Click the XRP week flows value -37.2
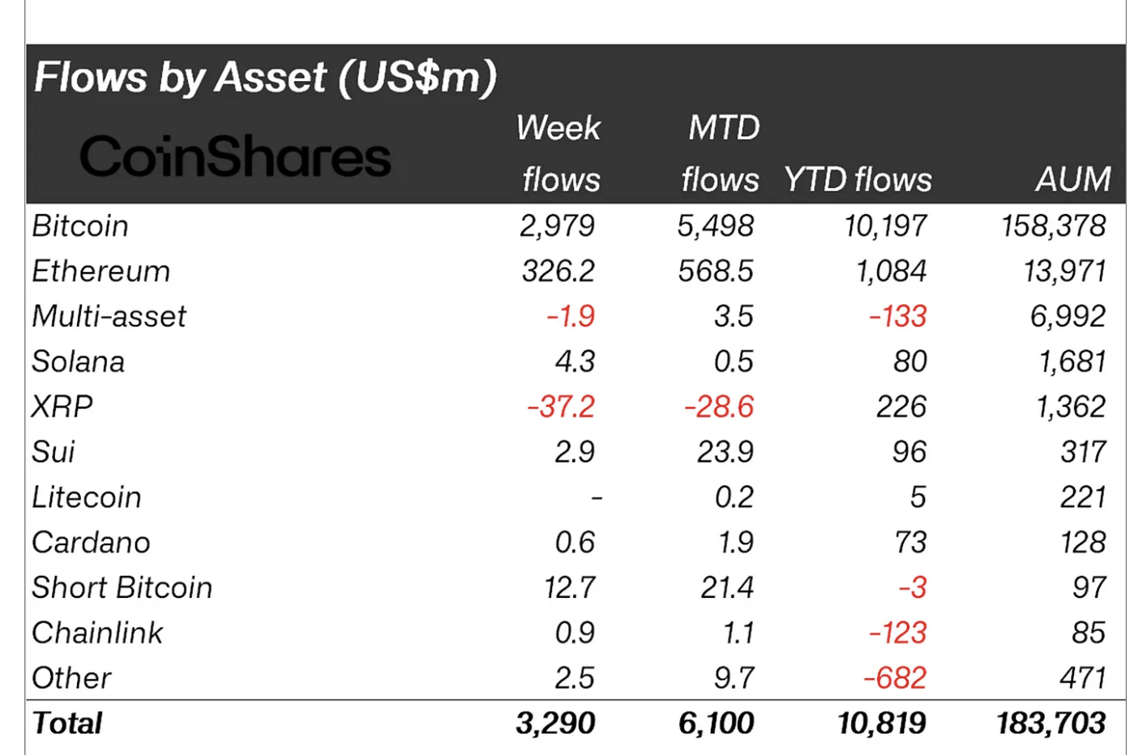Viewport: 1130px width, 755px height. point(561,407)
